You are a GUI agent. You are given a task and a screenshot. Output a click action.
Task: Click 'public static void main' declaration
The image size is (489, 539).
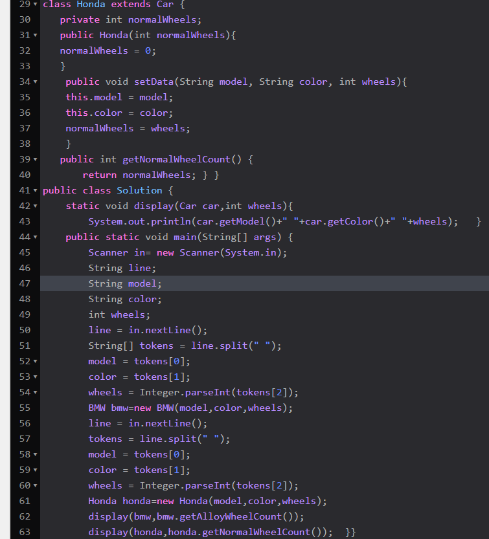click(179, 237)
